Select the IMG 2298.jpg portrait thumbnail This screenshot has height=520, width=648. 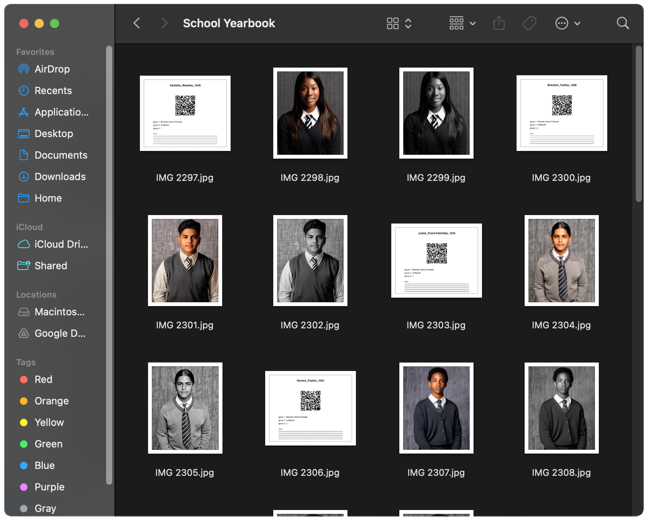click(310, 113)
